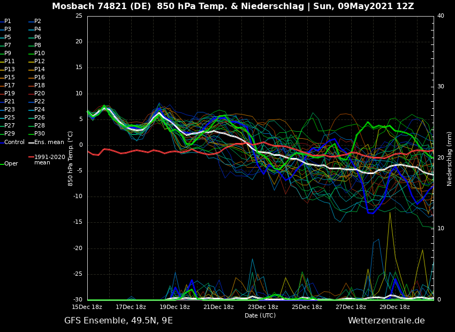This screenshot has width=455, height=332.
Task: Toggle the Ens. mean legend entry
Action: (49, 142)
